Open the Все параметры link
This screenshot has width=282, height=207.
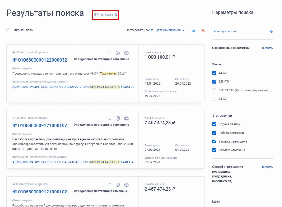224,32
